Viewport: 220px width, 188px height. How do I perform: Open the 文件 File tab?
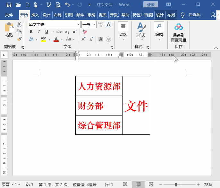(9, 15)
